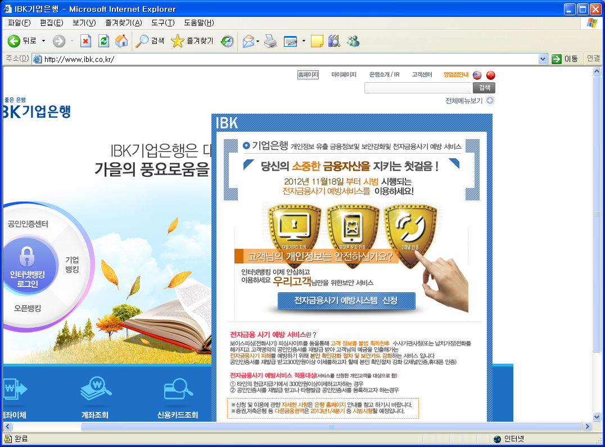Click the page icon in address bar
This screenshot has height=447, width=605.
click(x=38, y=59)
